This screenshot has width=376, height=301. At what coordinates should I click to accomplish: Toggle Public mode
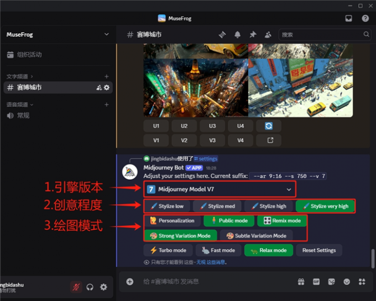[x=229, y=221]
